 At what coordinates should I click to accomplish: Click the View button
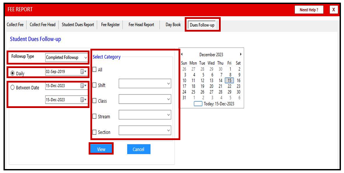pyautogui.click(x=101, y=149)
